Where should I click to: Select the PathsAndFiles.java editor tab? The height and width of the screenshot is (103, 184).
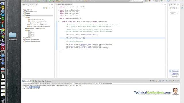64,5
